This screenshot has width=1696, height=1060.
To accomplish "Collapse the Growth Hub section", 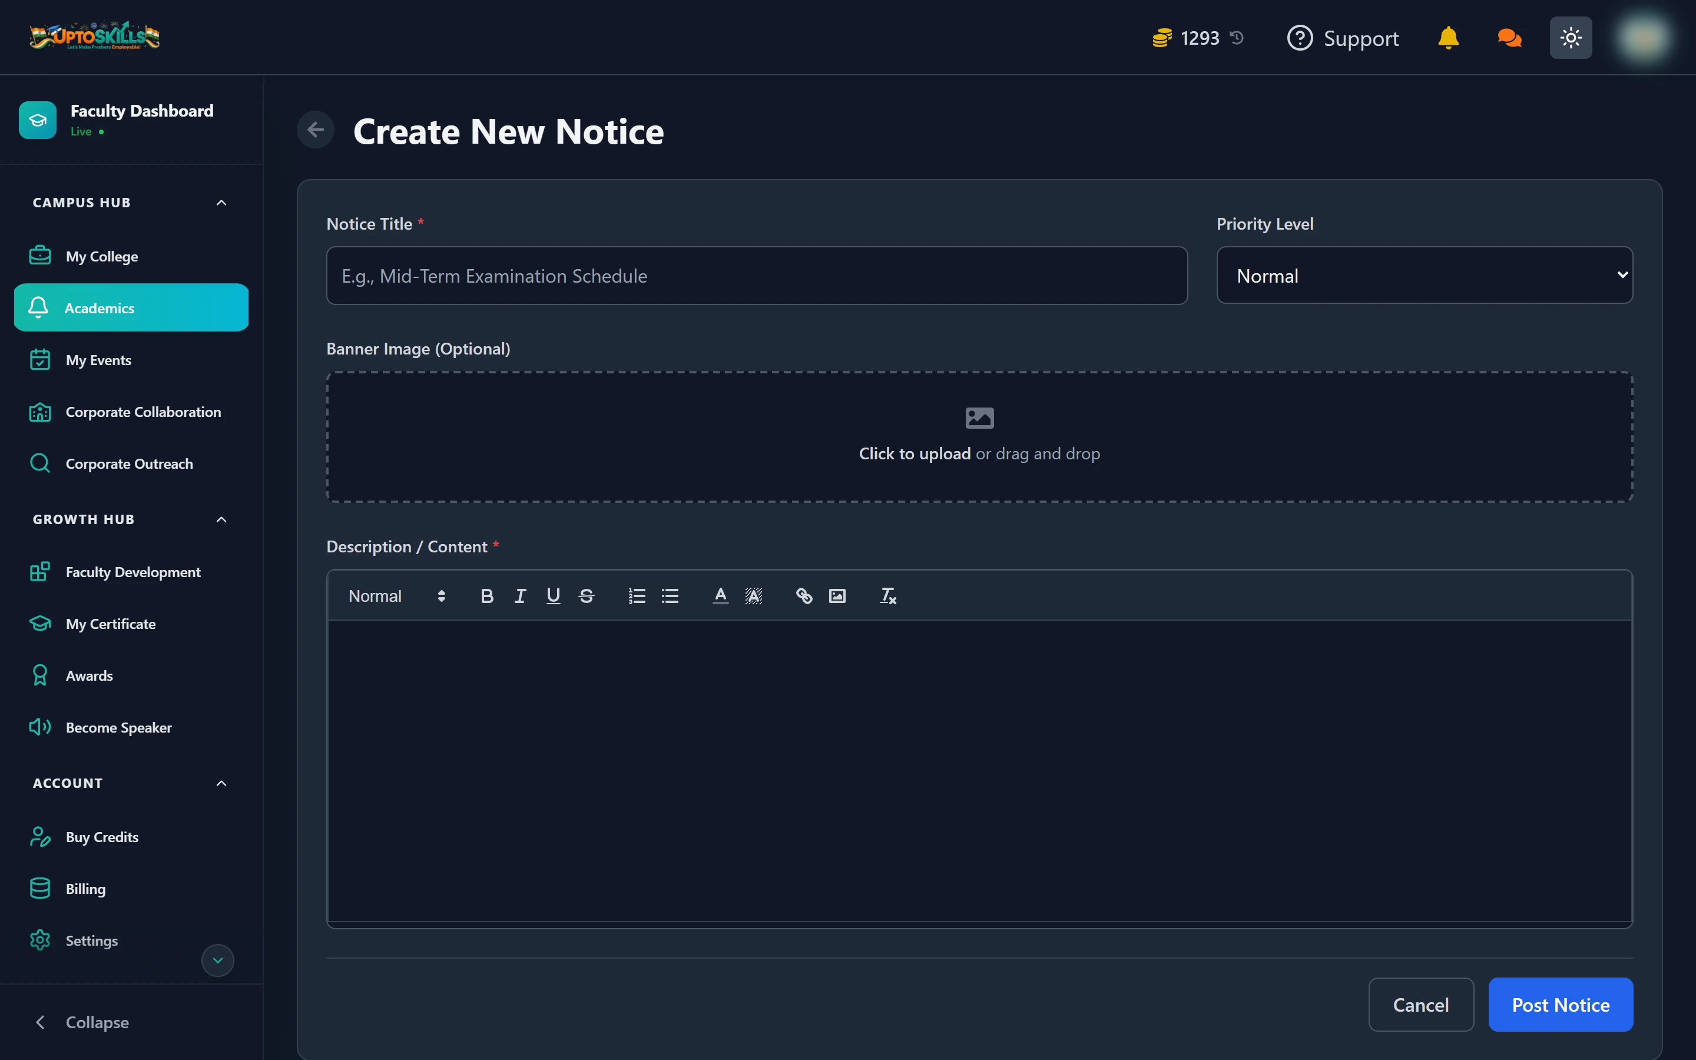I will [221, 519].
